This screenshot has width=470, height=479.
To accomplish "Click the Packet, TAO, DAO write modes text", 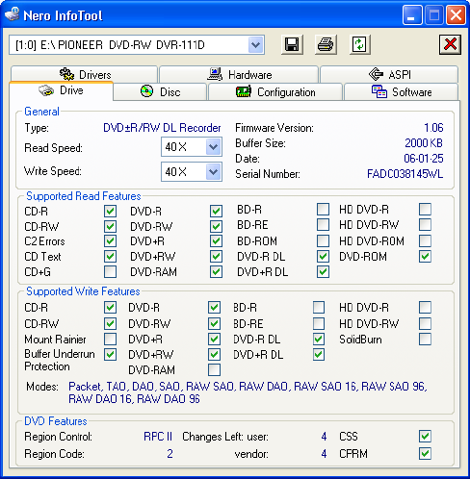I will pos(248,392).
